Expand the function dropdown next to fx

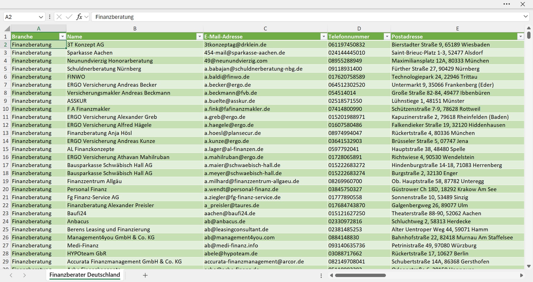(86, 17)
